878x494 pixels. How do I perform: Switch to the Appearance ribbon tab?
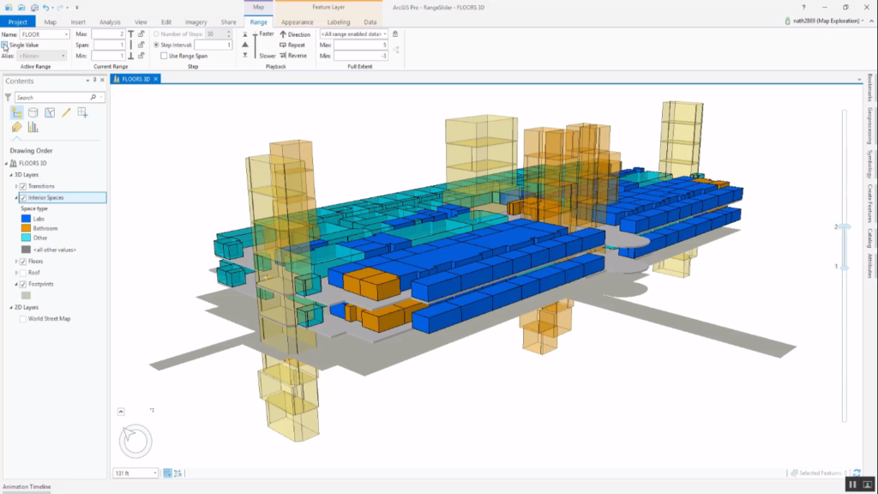[298, 22]
